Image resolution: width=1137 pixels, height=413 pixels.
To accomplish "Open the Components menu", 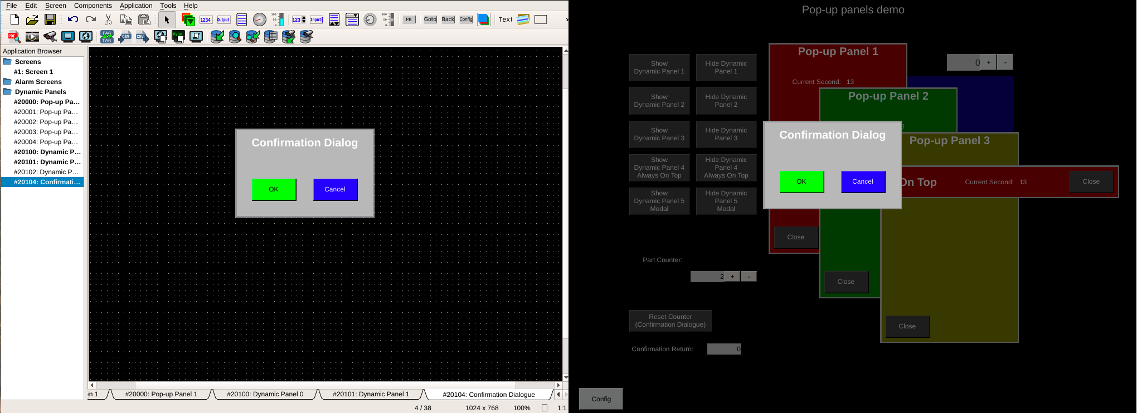I will click(x=93, y=6).
